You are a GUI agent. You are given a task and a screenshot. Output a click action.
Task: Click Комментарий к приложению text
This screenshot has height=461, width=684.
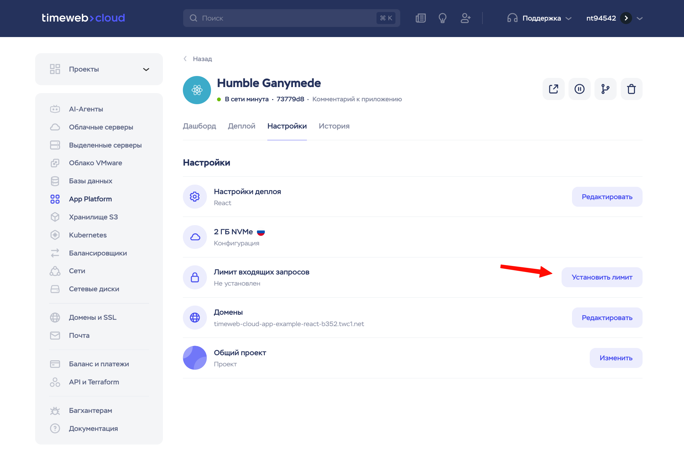click(x=357, y=99)
